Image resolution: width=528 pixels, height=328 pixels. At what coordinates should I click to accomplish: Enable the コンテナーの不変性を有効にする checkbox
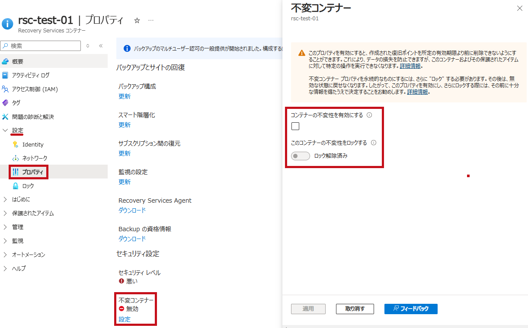(295, 127)
